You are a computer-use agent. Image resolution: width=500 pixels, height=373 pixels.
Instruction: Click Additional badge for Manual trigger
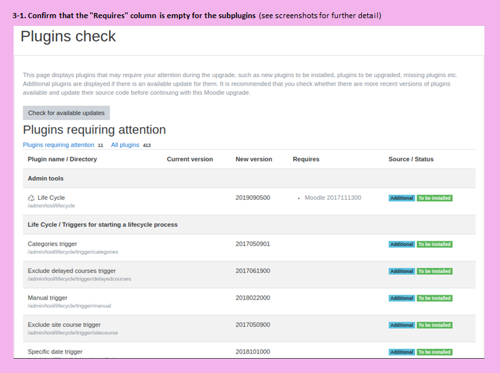coord(402,298)
